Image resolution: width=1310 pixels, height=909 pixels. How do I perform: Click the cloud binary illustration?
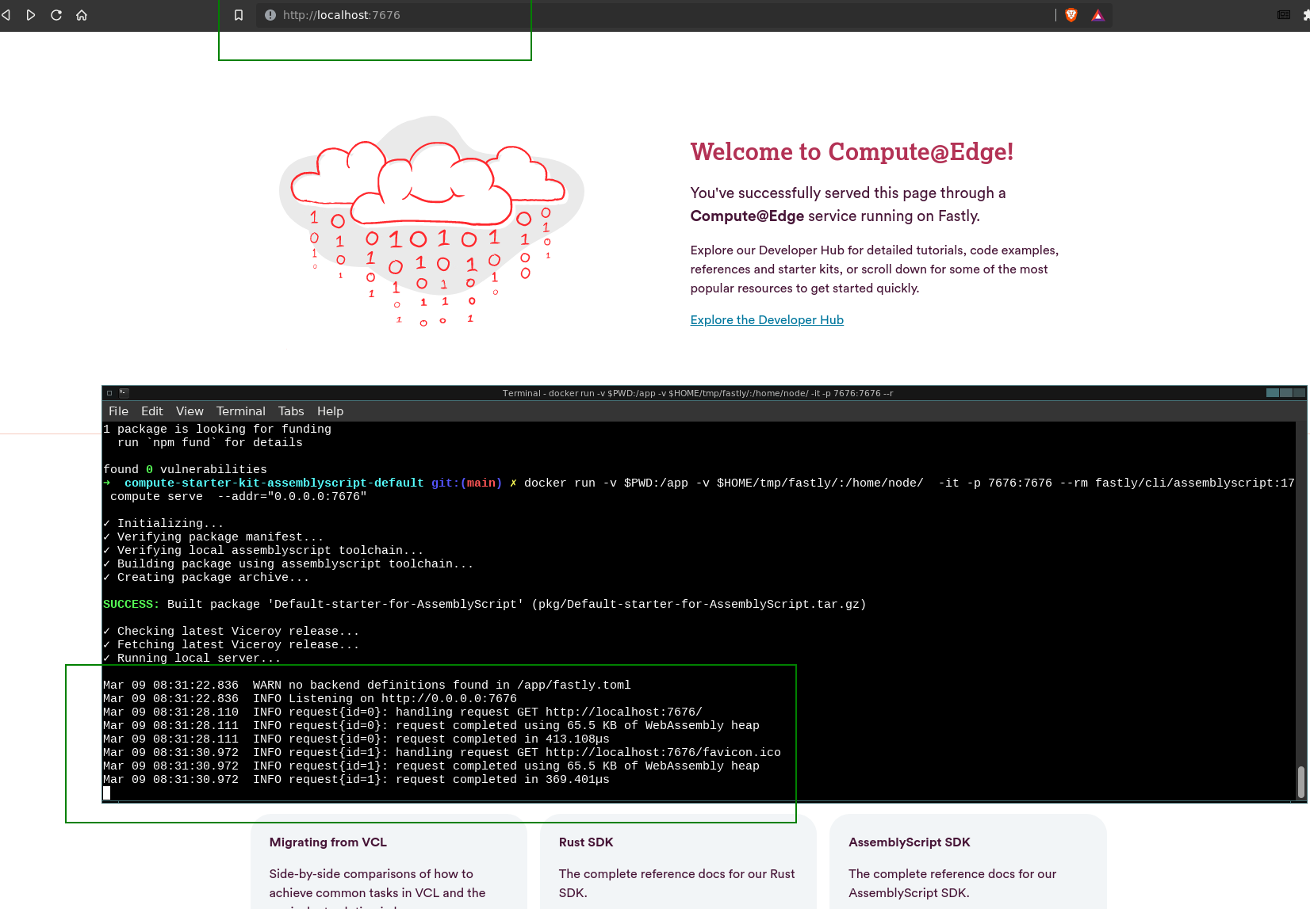(431, 221)
